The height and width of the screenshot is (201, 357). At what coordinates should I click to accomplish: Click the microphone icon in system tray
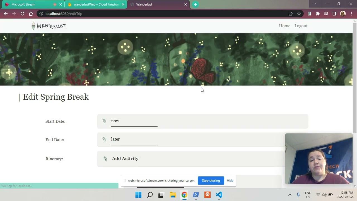pyautogui.click(x=298, y=195)
